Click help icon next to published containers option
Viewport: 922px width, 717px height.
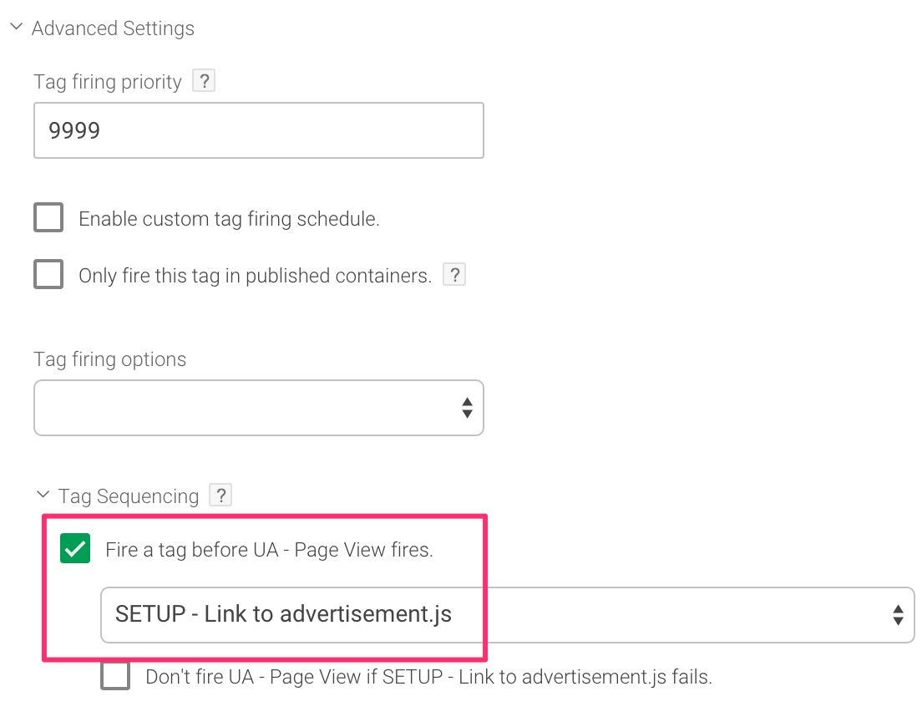coord(454,275)
